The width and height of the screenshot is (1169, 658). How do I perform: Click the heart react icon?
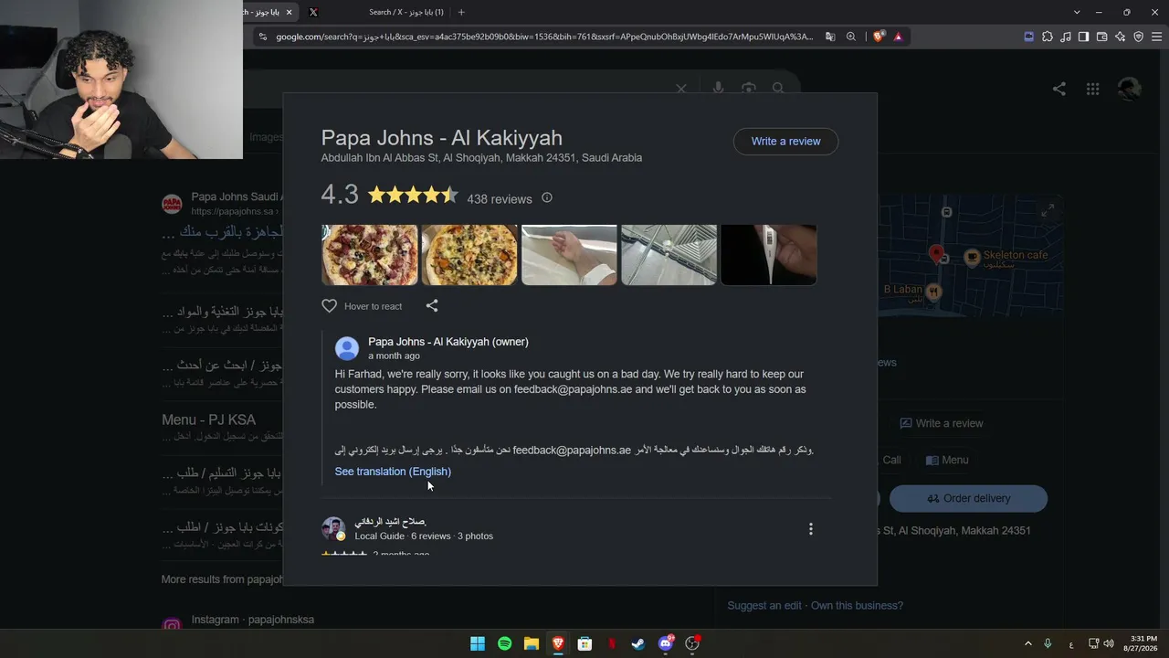point(330,306)
